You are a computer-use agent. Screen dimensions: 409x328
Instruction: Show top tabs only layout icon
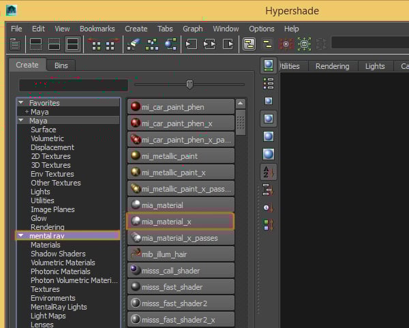35,44
